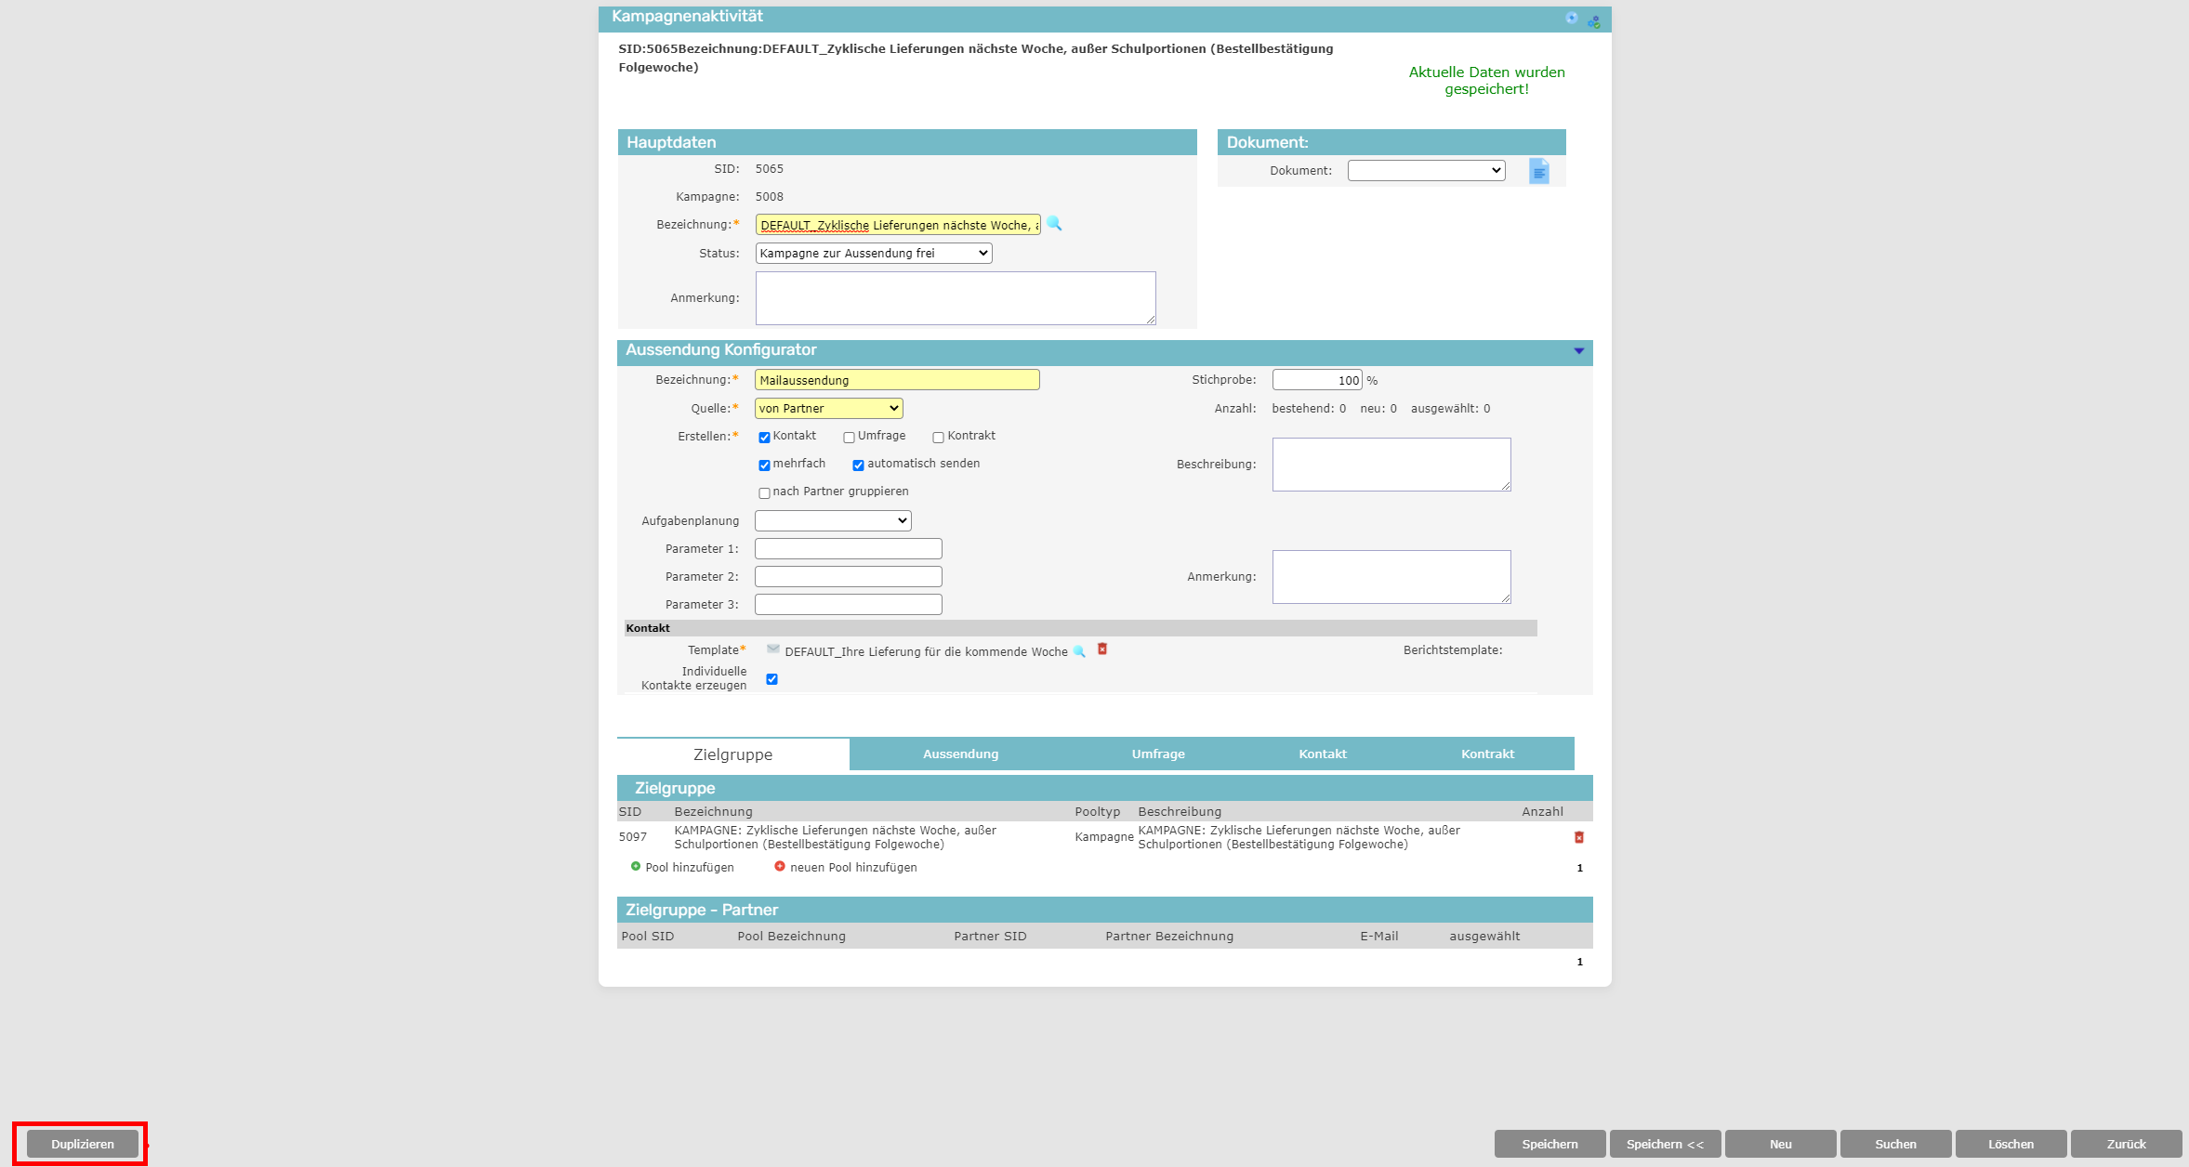The height and width of the screenshot is (1167, 2189).
Task: Switch to the Aussendung tab
Action: click(x=960, y=754)
